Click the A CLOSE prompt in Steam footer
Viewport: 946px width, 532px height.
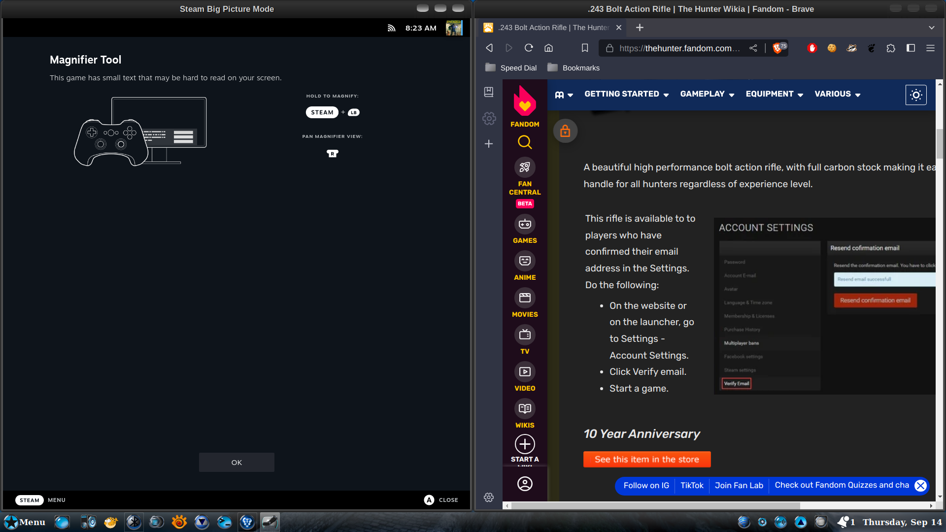441,500
